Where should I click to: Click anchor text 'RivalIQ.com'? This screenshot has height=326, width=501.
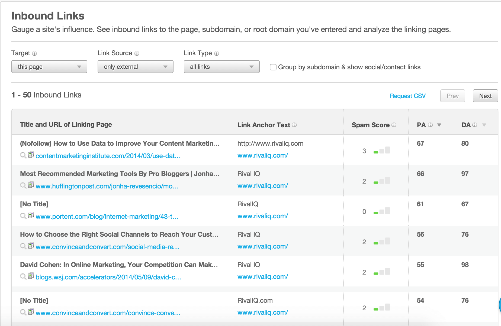pyautogui.click(x=255, y=301)
